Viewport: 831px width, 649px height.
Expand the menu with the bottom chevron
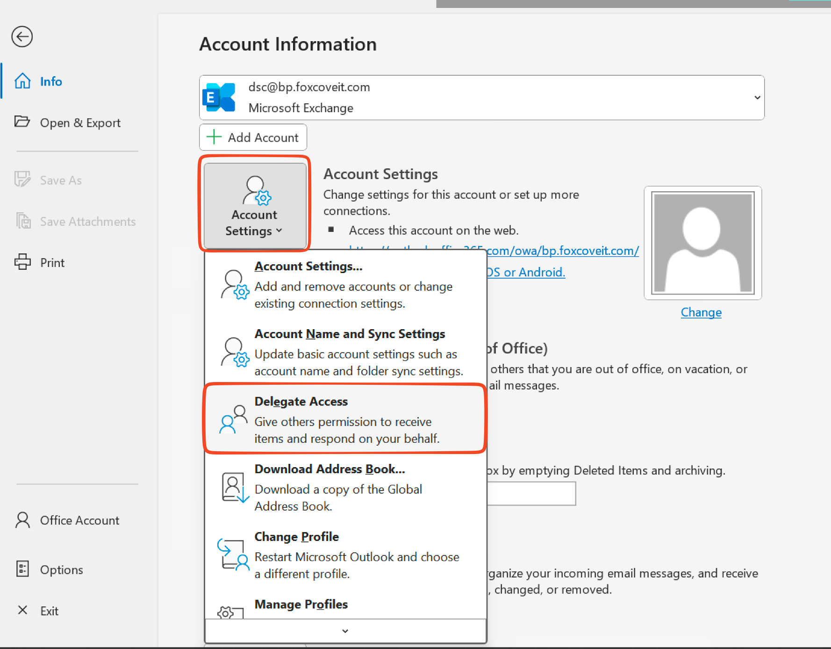click(345, 631)
